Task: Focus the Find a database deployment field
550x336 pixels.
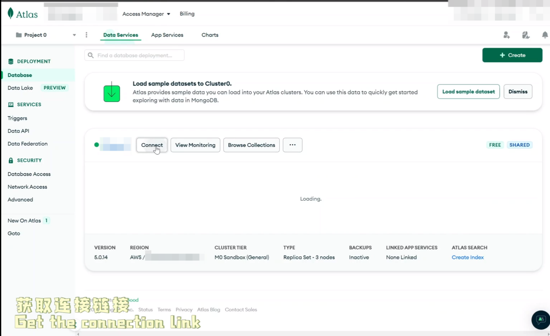Action: pyautogui.click(x=134, y=55)
